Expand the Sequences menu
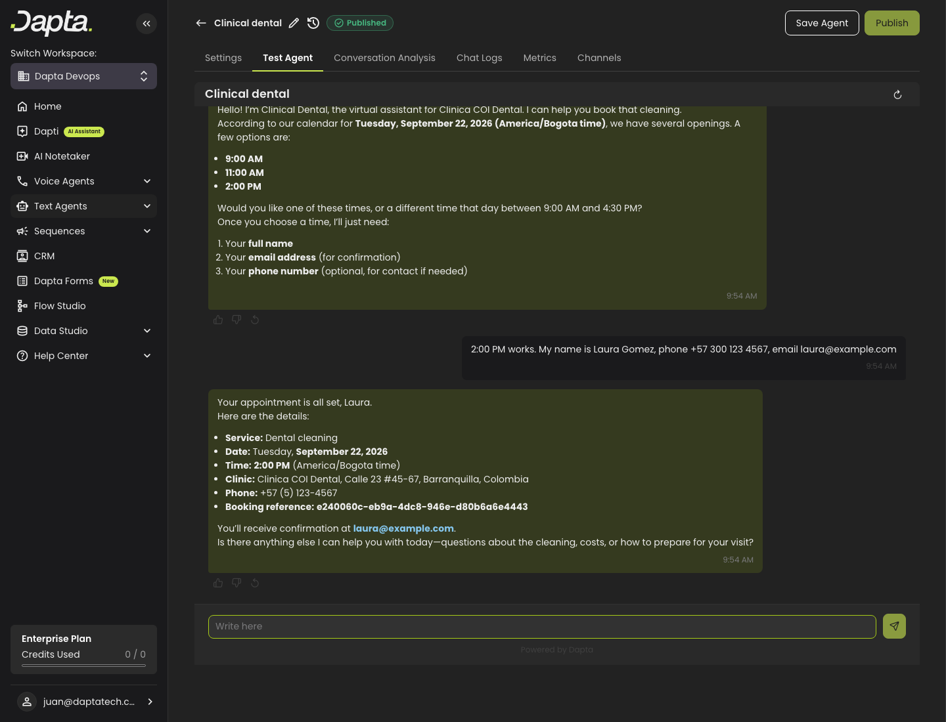 (83, 231)
